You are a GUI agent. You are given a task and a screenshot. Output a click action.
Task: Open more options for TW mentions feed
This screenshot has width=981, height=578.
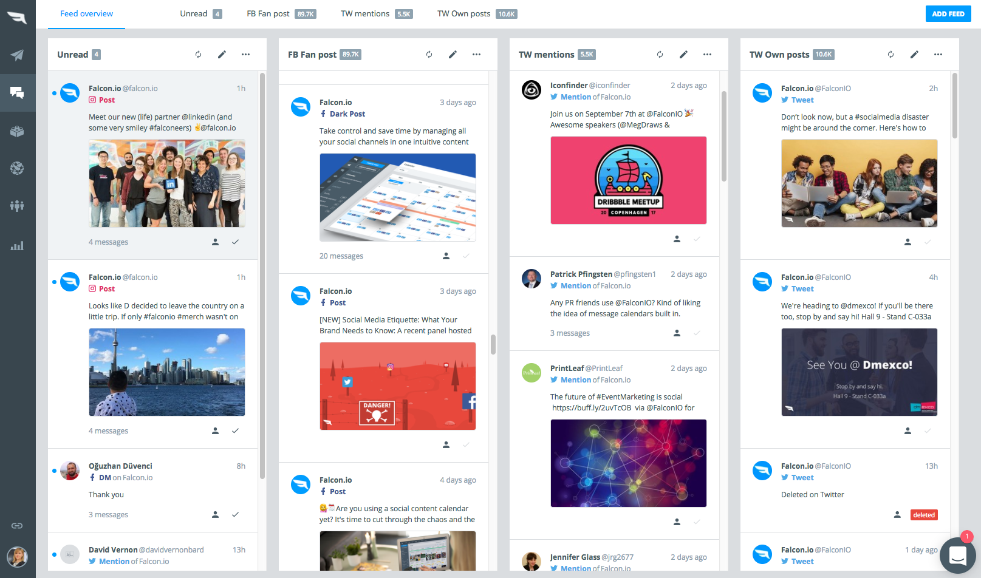(707, 55)
